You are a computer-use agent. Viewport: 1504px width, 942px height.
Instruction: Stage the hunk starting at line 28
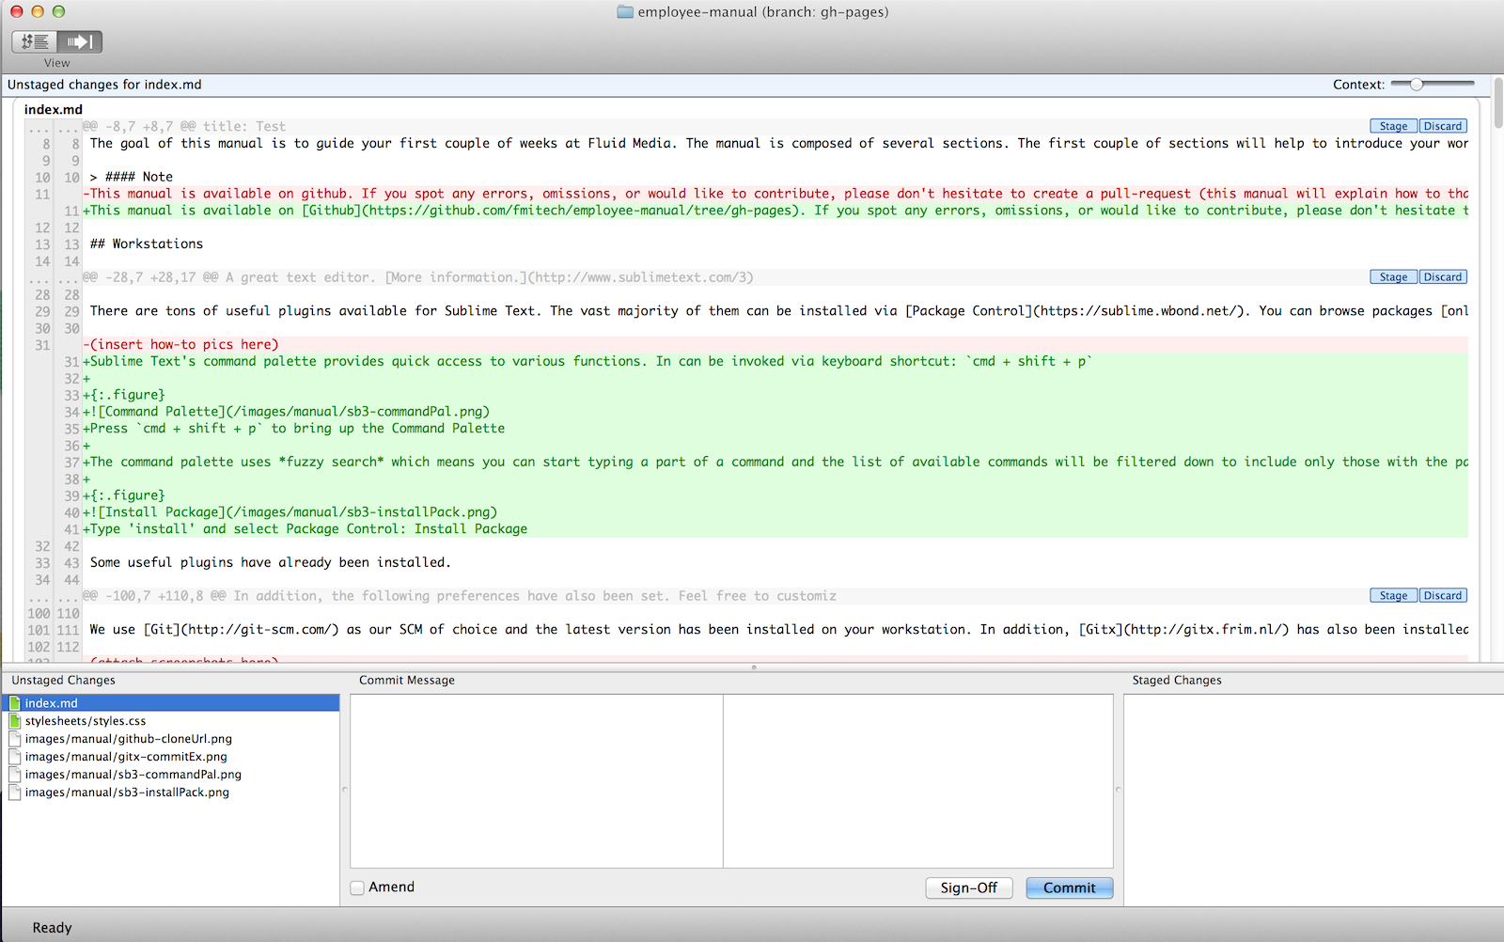pos(1393,277)
